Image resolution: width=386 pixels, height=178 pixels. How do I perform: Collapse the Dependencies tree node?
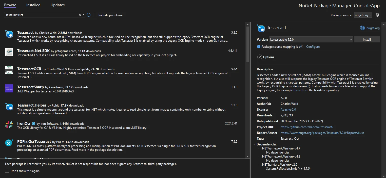click(255, 144)
